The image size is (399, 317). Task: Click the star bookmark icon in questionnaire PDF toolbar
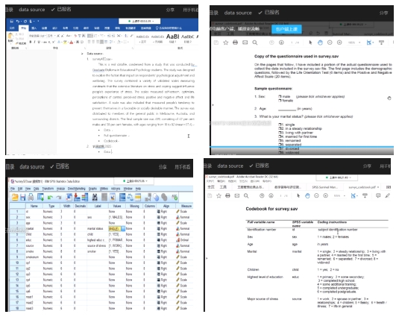pyautogui.click(x=225, y=43)
